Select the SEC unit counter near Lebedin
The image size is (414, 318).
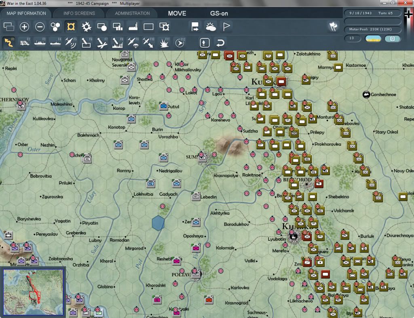196,196
